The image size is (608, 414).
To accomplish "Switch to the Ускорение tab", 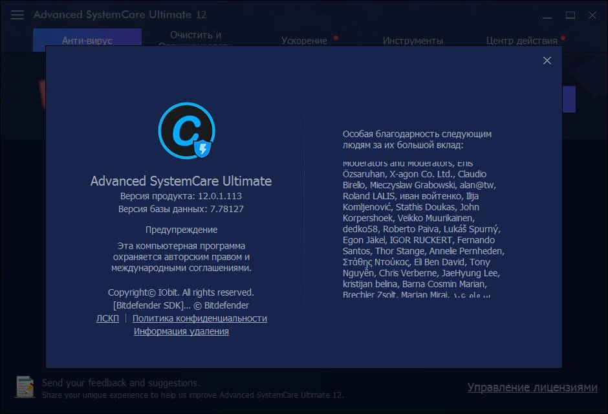I will pos(305,41).
